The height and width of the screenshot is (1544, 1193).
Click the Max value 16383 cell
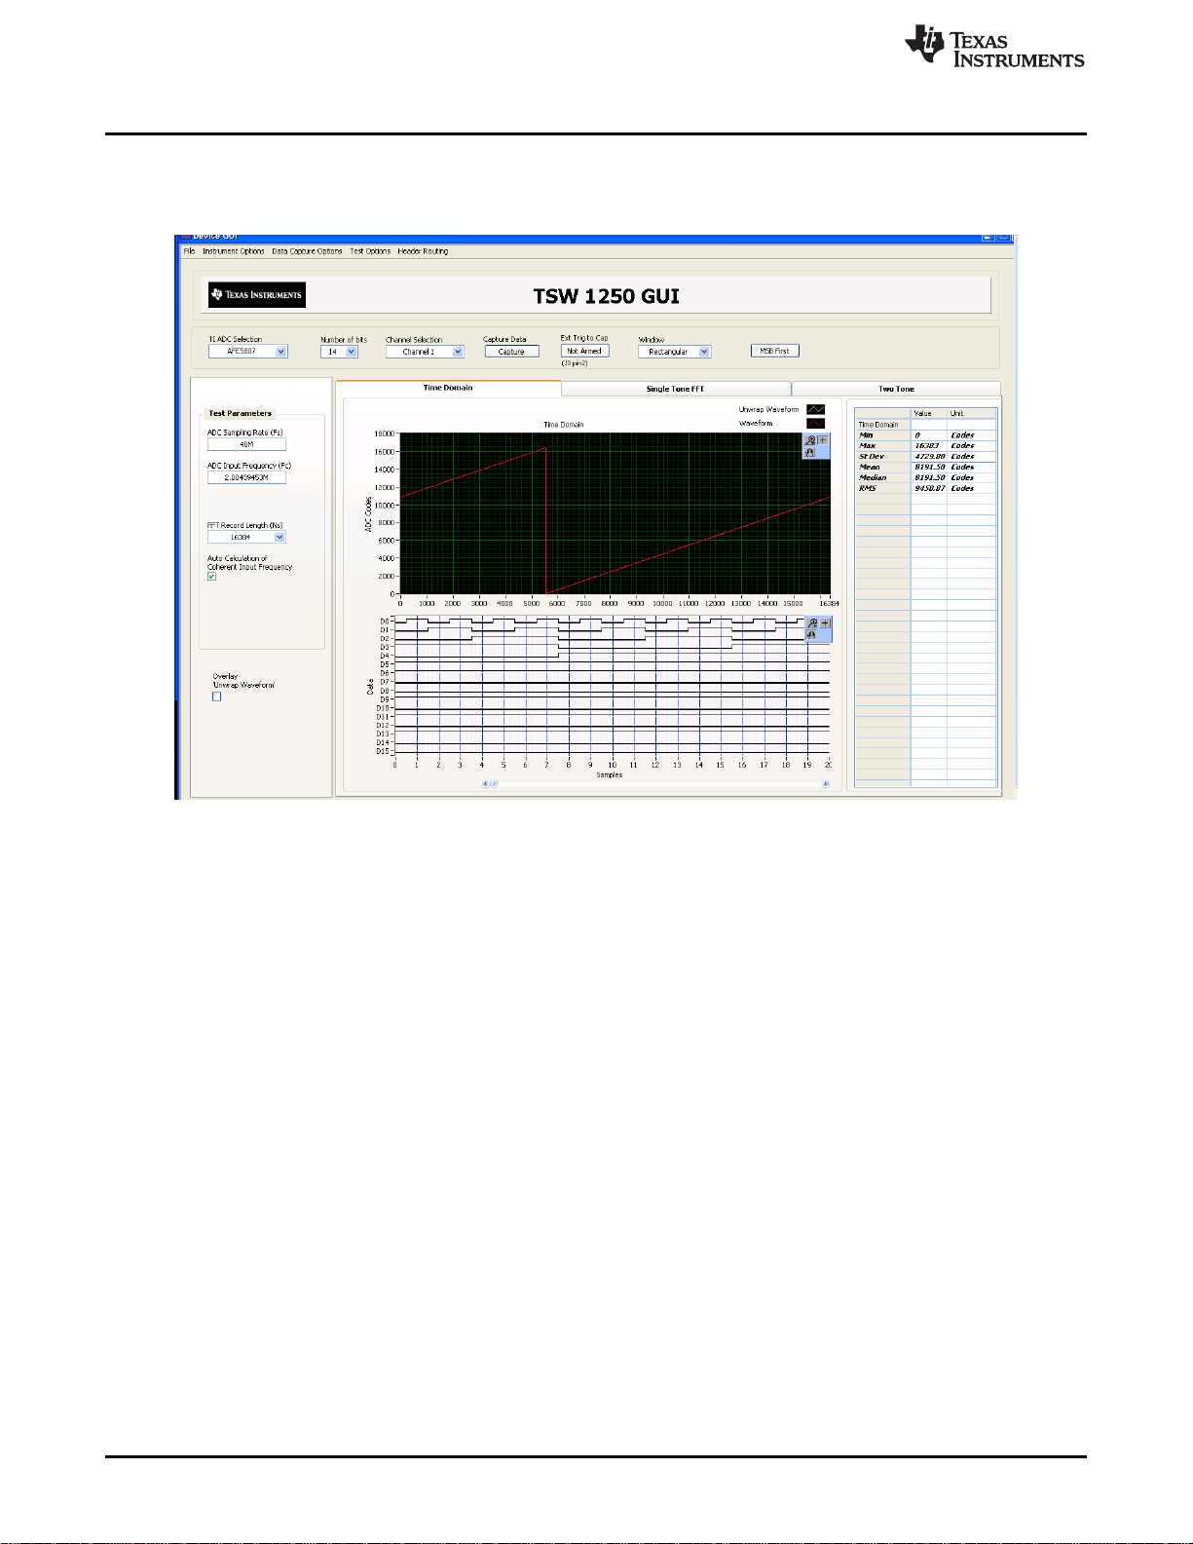click(x=929, y=445)
